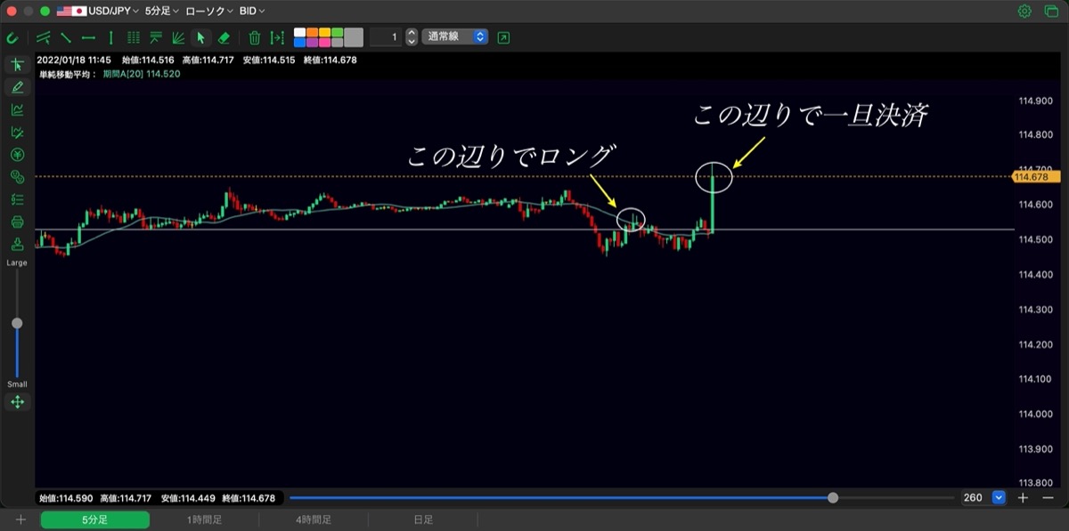Switch to the 日足 tab
1069x531 pixels.
(x=423, y=519)
